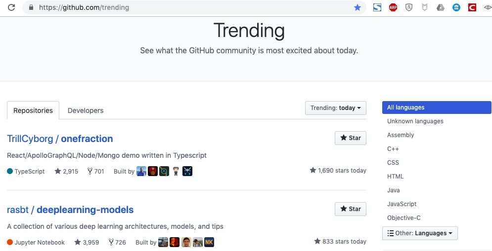
Task: Open fork count for deeplearning-models repo
Action: click(117, 242)
